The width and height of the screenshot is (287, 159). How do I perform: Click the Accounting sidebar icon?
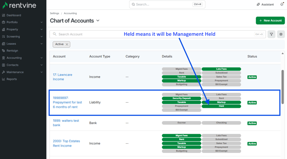point(3,58)
